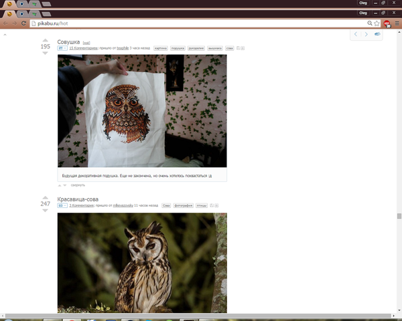
Task: Upvote the Красавица-сова post
Action: (45, 198)
